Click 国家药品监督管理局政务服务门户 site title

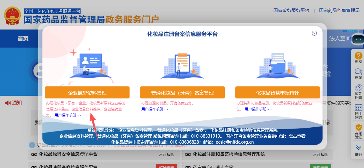point(91,20)
